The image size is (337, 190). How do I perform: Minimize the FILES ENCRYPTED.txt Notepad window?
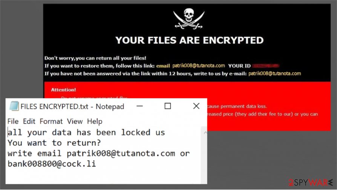pos(140,106)
